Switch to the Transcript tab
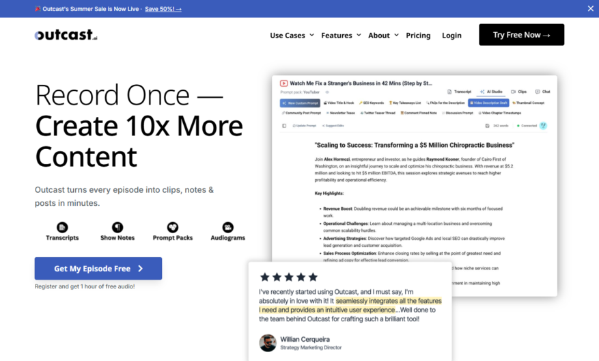 [459, 92]
